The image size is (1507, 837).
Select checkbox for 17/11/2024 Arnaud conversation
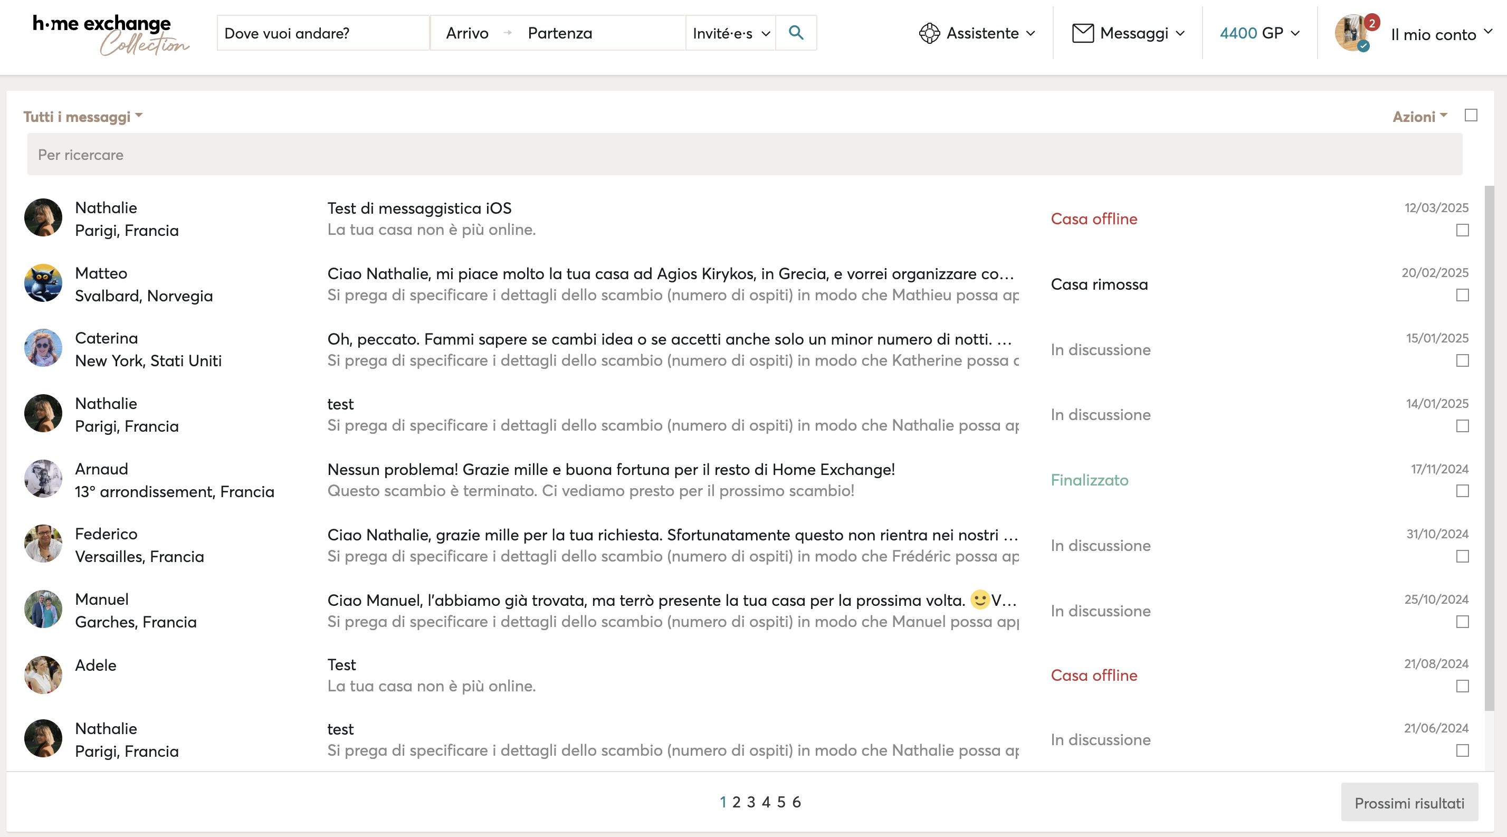coord(1462,491)
